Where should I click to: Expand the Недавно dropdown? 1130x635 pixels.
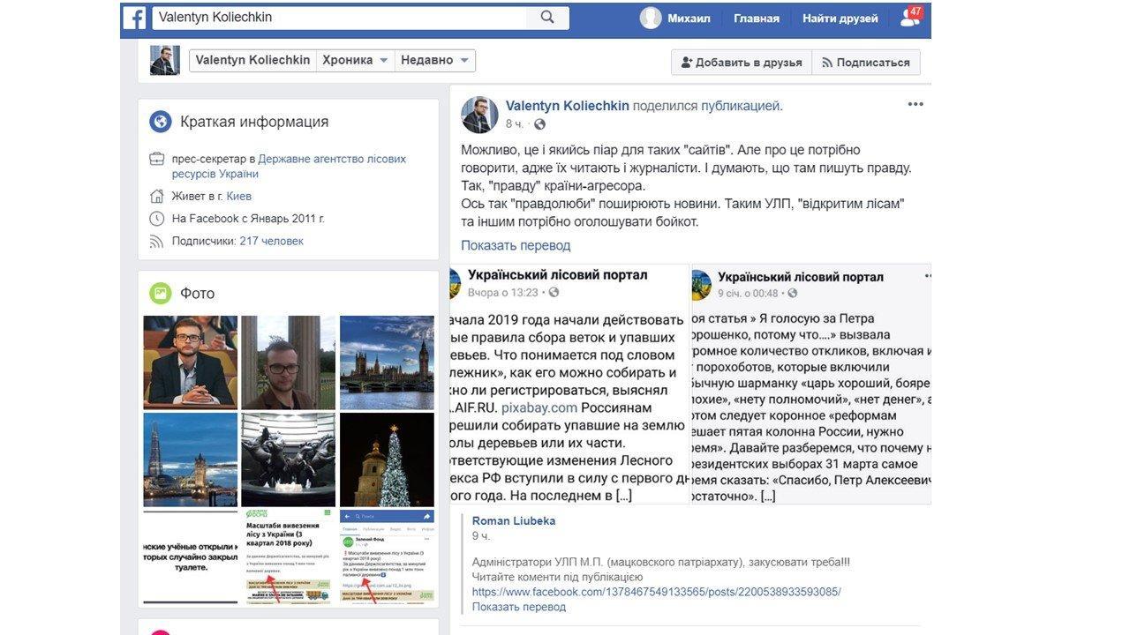(x=434, y=60)
